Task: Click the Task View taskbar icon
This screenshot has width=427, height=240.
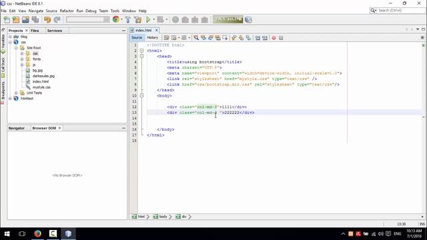Action: [22, 233]
